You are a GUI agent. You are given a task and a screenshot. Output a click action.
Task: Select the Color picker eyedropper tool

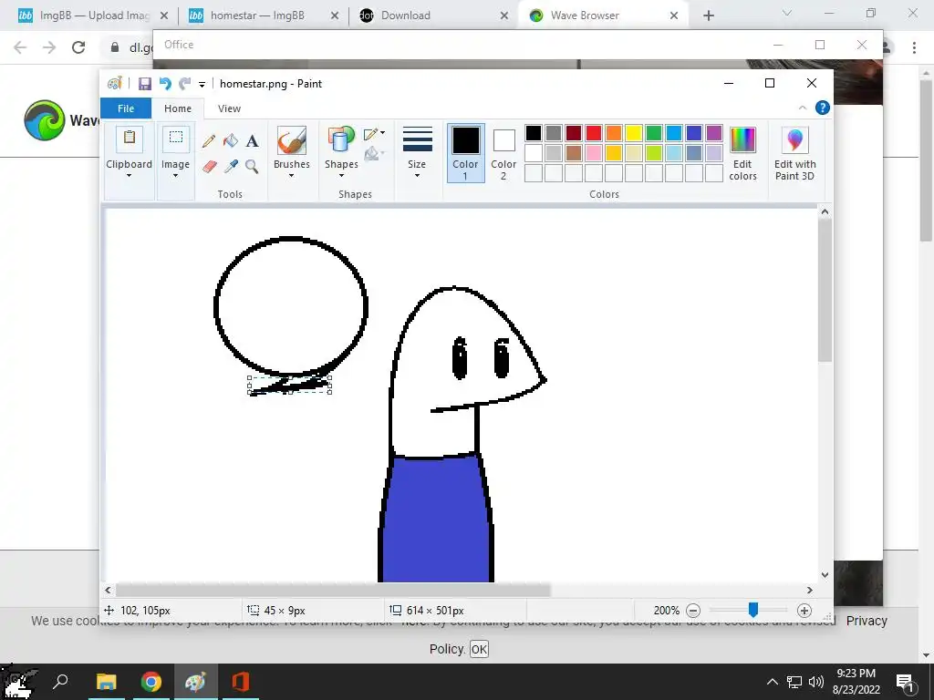[x=231, y=166]
